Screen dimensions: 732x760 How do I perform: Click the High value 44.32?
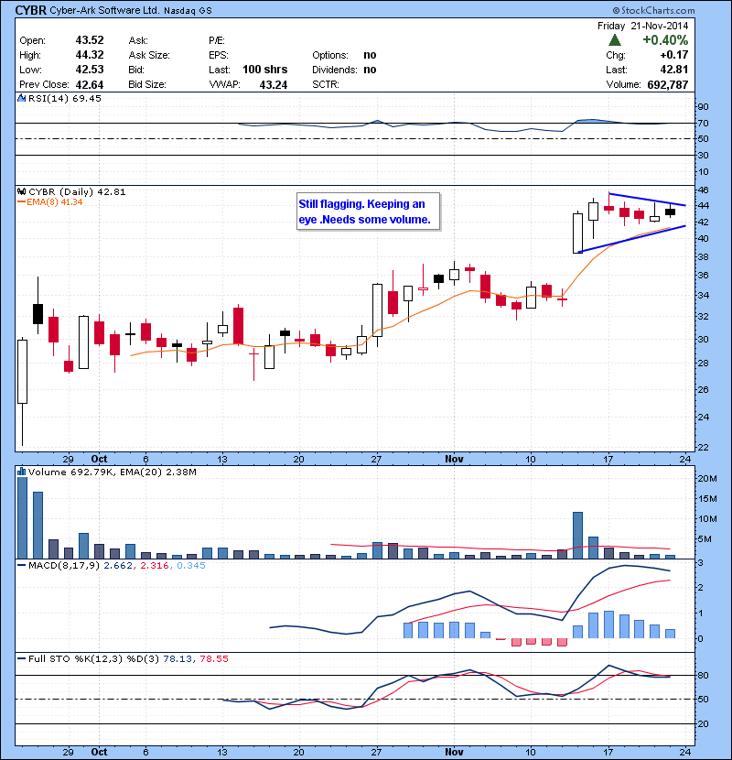(x=90, y=55)
